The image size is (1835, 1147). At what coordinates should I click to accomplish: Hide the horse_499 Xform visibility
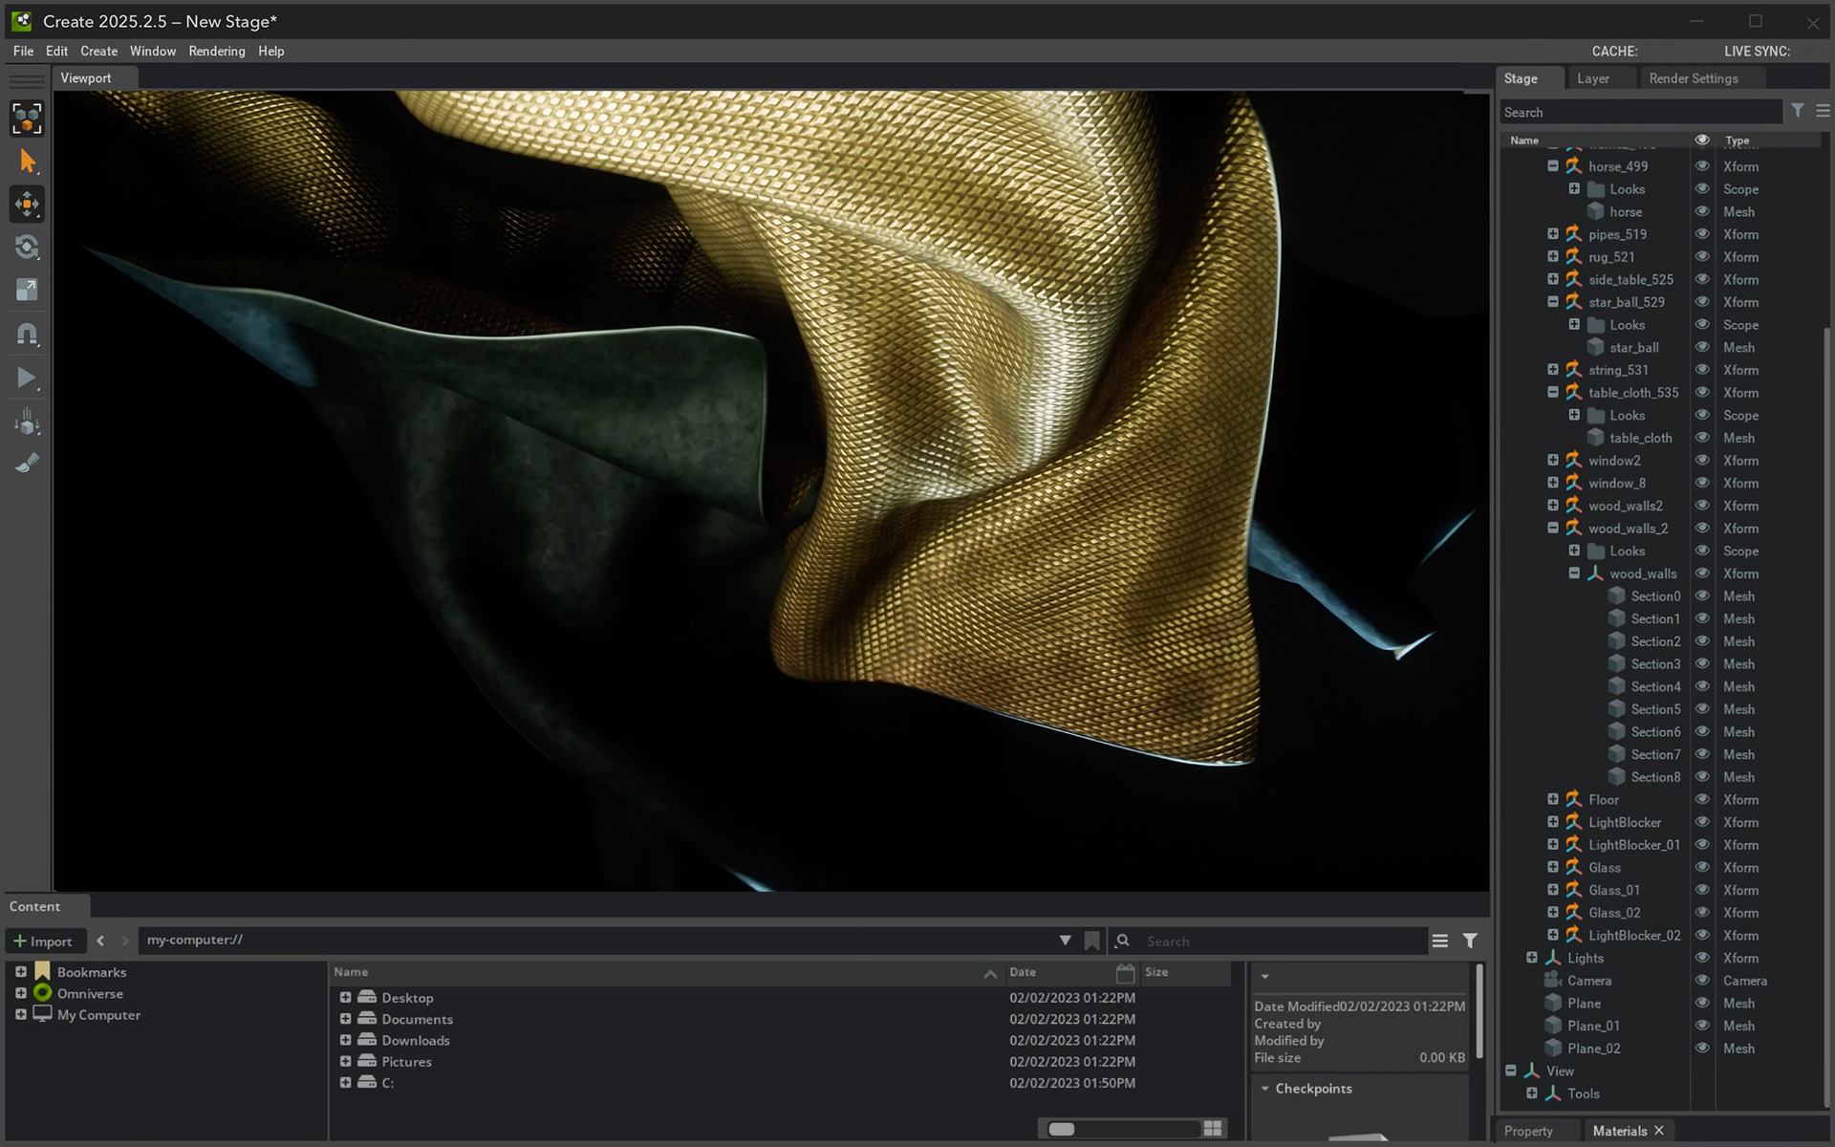[1702, 166]
